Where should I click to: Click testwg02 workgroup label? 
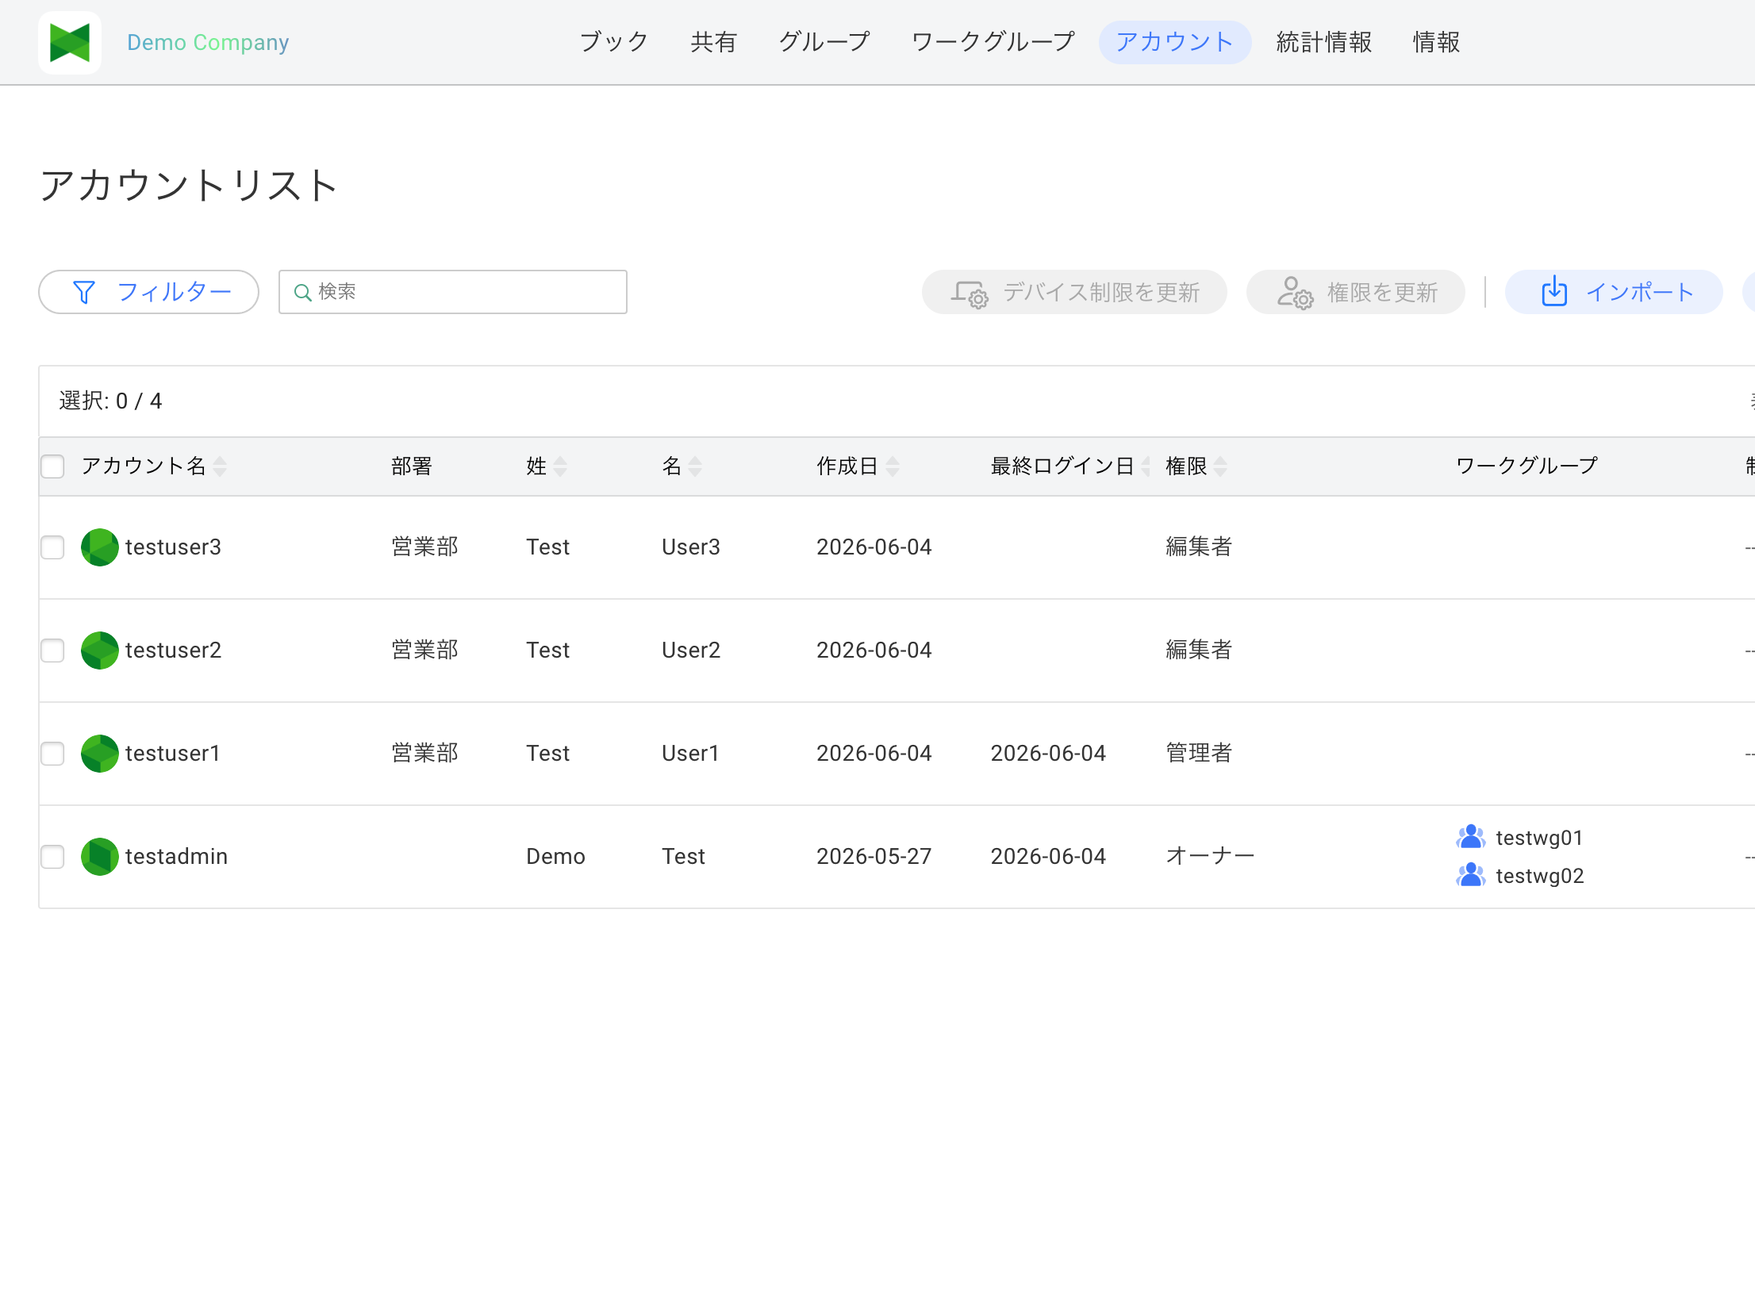[x=1540, y=876]
